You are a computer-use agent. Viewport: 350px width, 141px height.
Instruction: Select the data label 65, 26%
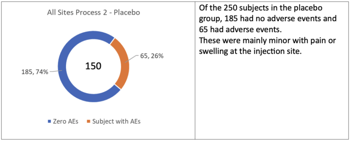[x=153, y=56]
